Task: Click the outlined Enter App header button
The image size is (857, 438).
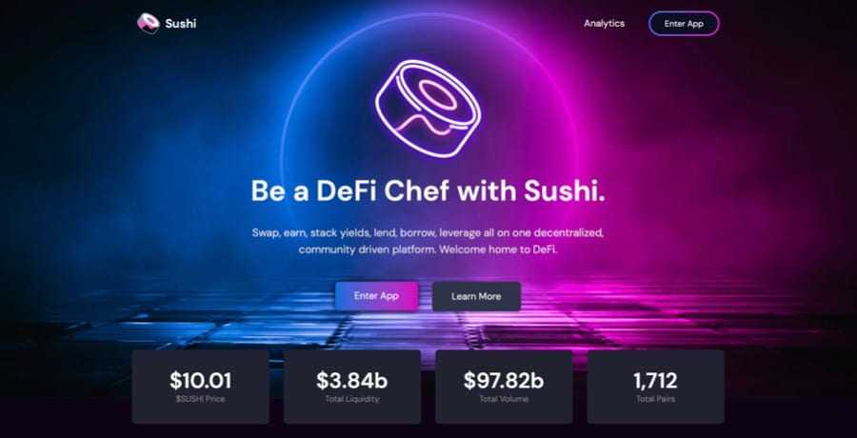Action: (x=684, y=24)
